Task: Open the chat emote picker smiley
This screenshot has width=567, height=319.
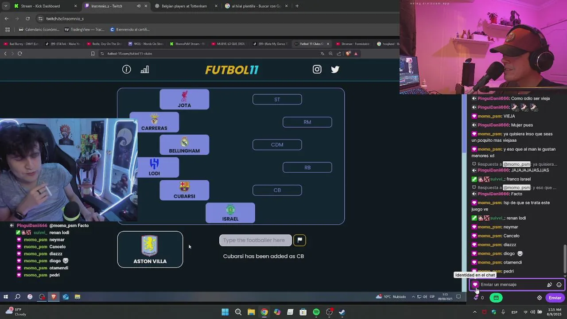Action: pos(559,285)
